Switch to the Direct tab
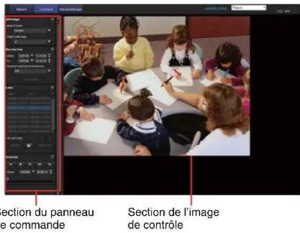Image resolution: width=300 pixels, height=233 pixels. (x=22, y=9)
